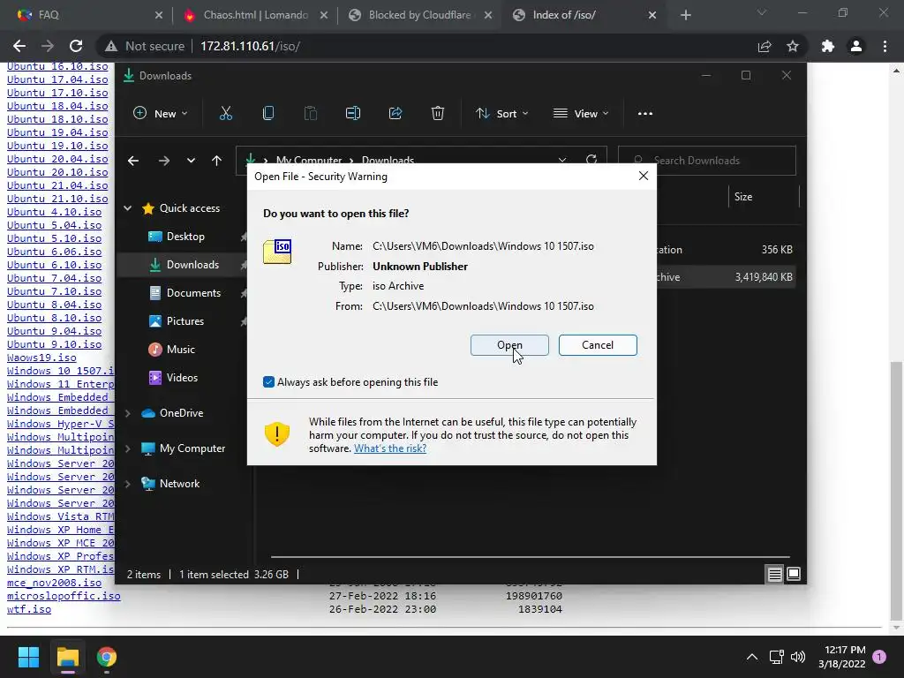Open the See more three-dots menu in Explorer
This screenshot has height=678, width=904.
(x=645, y=114)
